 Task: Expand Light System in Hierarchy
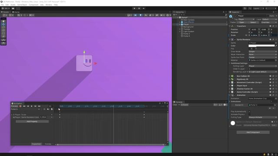coord(179,32)
